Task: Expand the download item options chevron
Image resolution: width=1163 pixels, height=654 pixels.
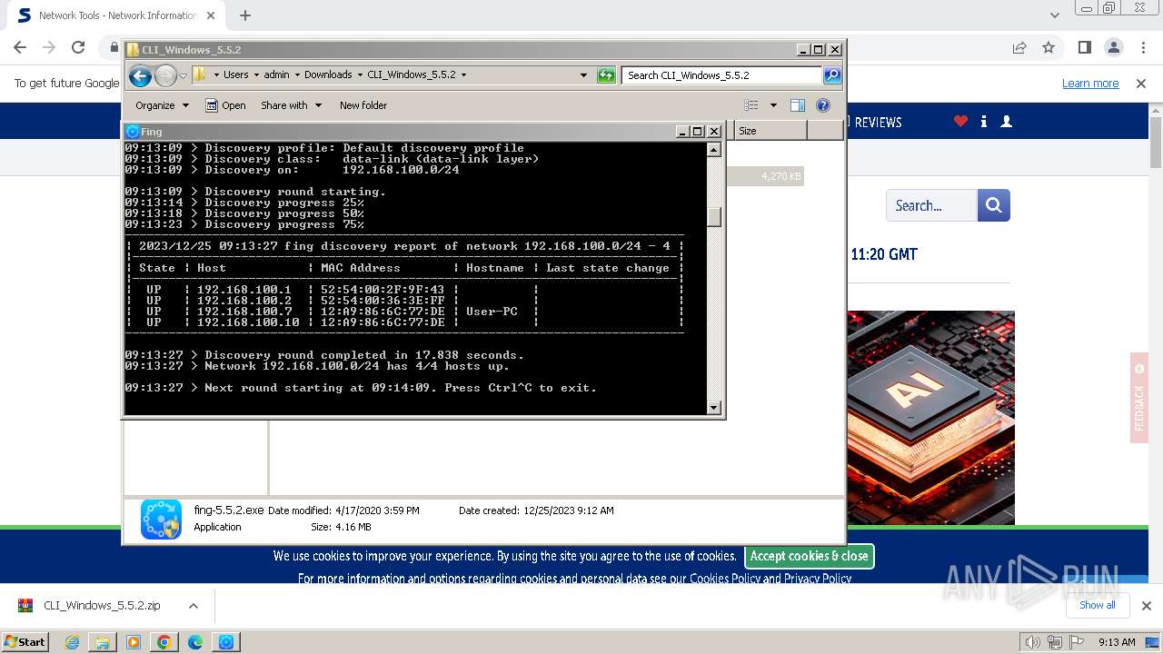Action: tap(193, 606)
